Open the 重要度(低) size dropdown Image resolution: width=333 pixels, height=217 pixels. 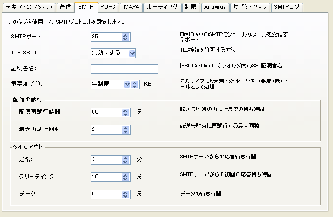click(127, 84)
